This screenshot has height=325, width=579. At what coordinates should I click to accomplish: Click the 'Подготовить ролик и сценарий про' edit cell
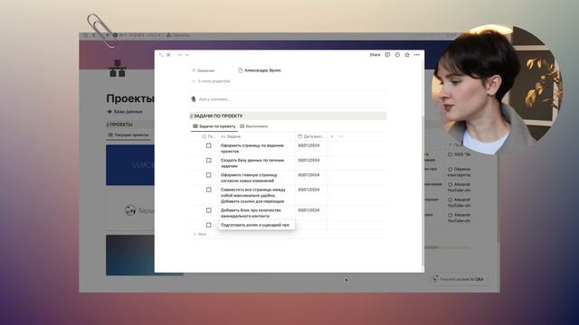(x=257, y=225)
